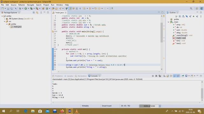Toggle Link with Editor in Package Explorer
204x114 pixels.
click(x=37, y=13)
